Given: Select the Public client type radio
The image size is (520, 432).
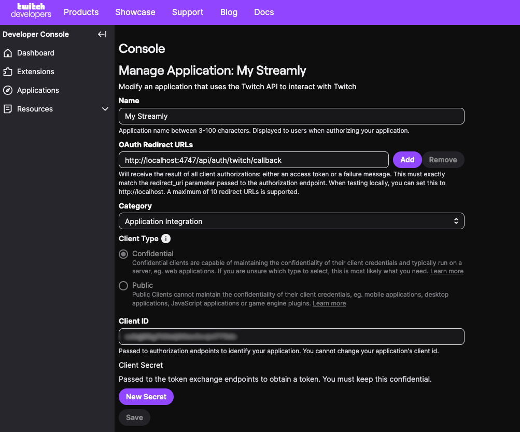Looking at the screenshot, I should coord(123,286).
